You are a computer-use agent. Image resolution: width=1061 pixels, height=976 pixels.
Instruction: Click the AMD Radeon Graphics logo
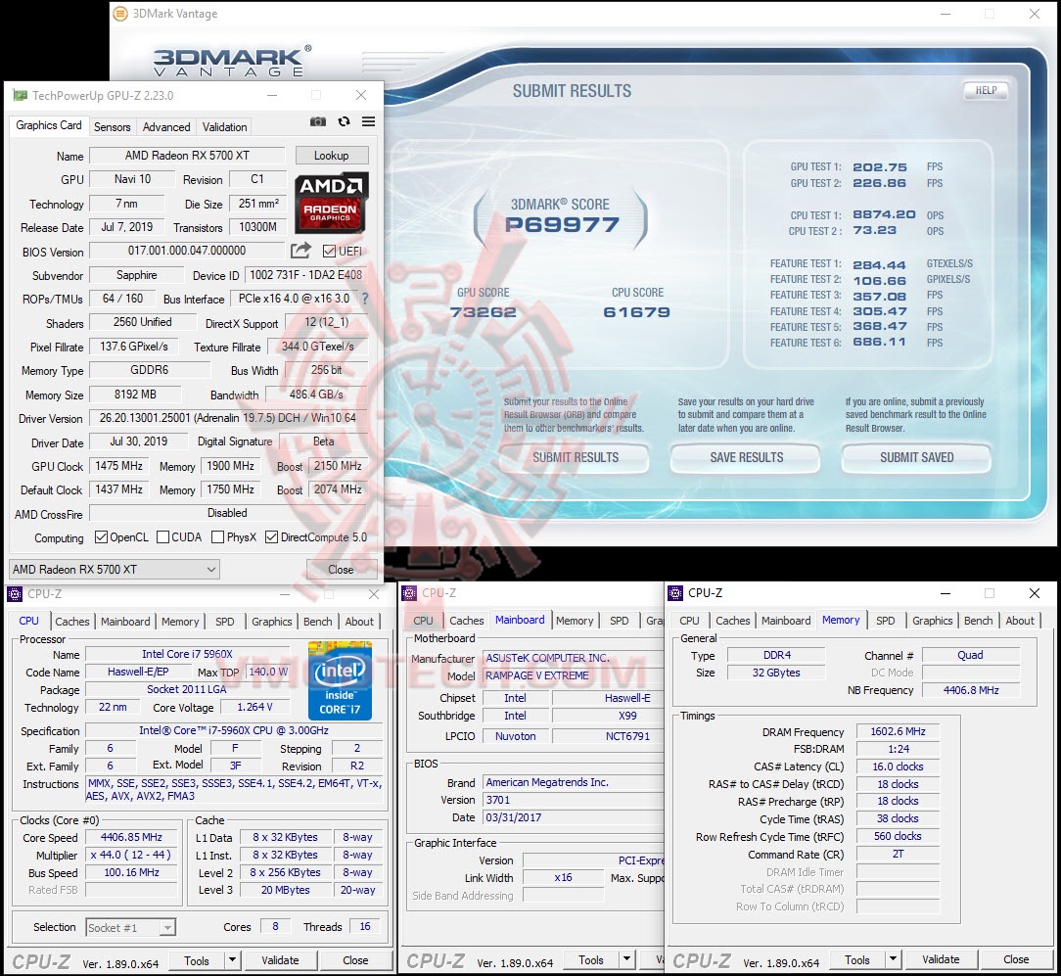331,203
